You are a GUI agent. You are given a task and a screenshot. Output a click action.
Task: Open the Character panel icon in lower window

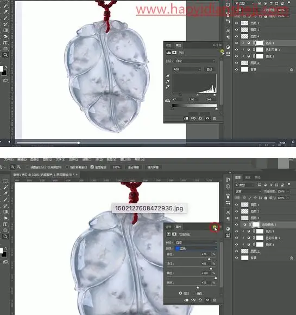tap(228, 213)
